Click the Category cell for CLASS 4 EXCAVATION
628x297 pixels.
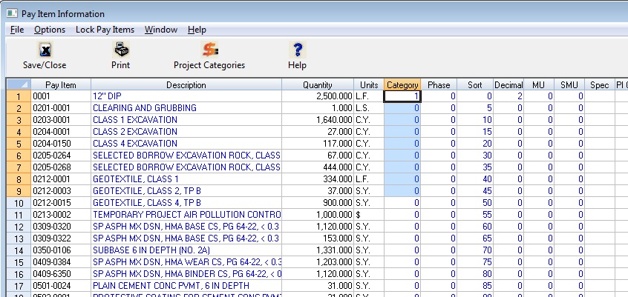click(402, 144)
